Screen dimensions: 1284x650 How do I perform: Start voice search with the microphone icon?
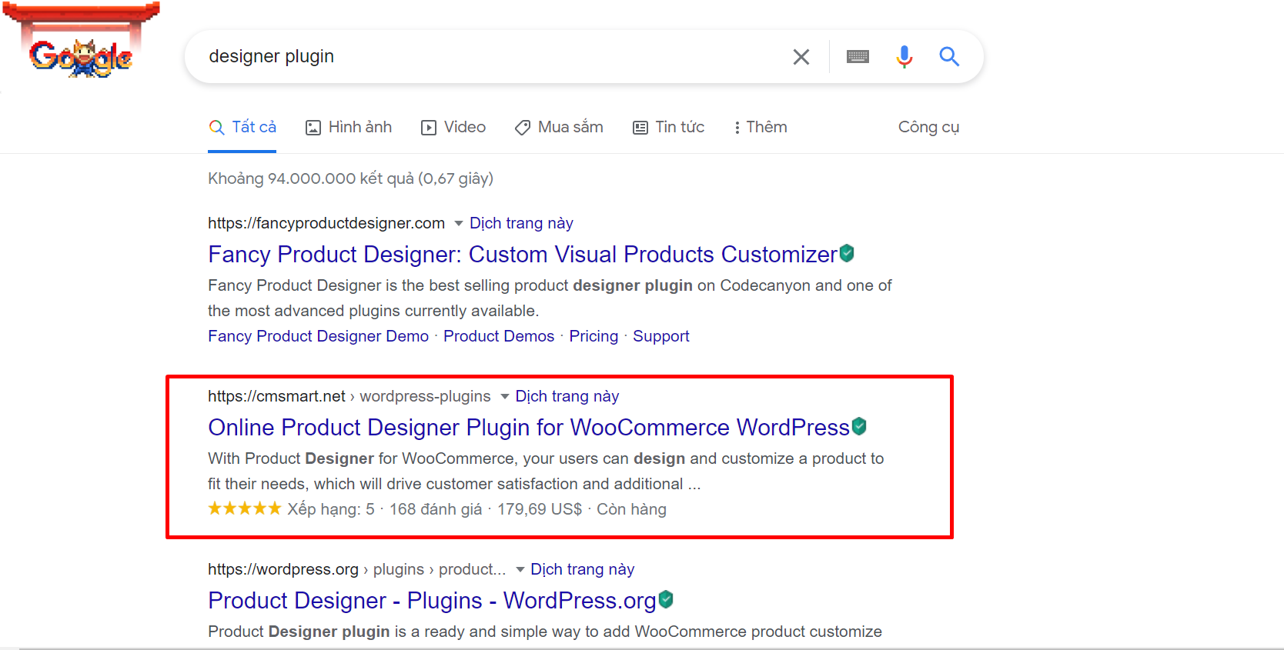[x=904, y=57]
